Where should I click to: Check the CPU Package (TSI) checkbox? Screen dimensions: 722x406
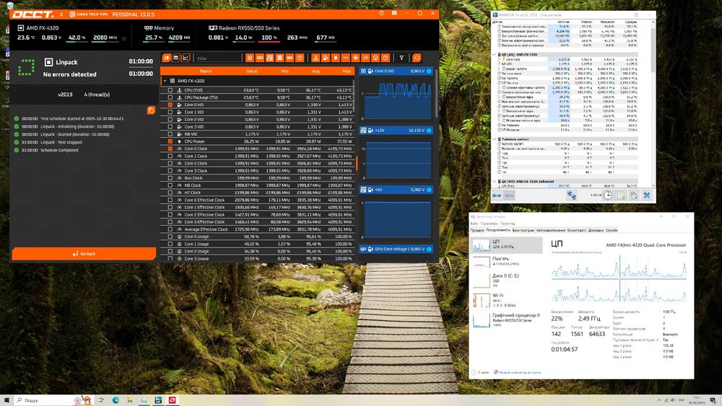click(170, 97)
